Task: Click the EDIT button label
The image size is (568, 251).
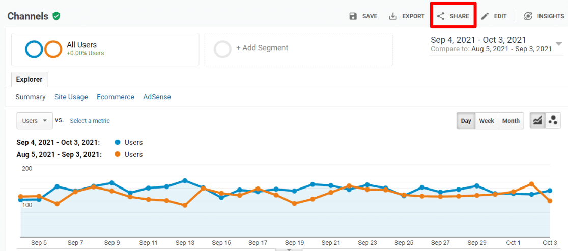Action: tap(500, 16)
